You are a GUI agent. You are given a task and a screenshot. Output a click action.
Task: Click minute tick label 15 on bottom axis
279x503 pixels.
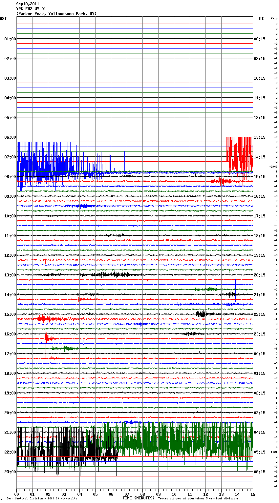[x=253, y=494]
